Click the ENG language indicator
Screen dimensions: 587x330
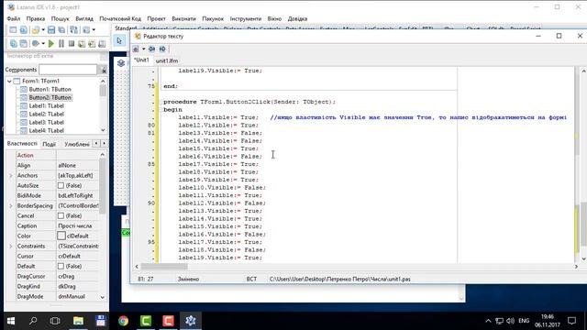coord(524,321)
